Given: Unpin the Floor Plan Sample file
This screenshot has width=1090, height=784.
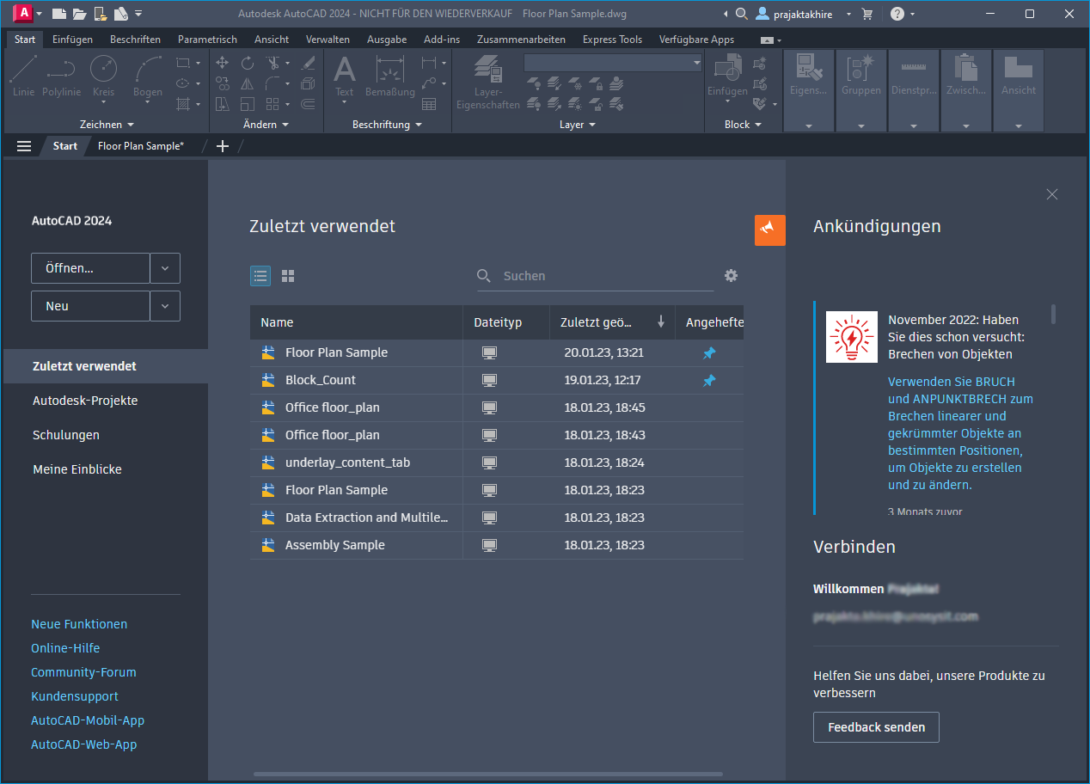Looking at the screenshot, I should pos(709,352).
